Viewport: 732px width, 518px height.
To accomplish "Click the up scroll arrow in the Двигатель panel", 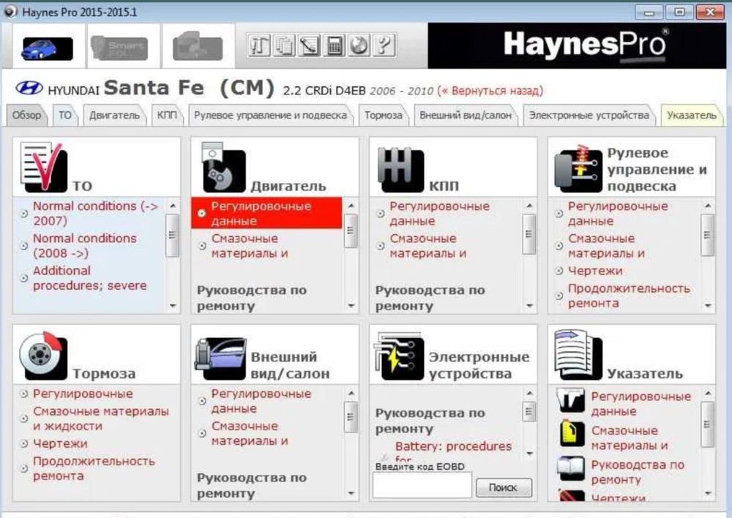I will (x=351, y=206).
